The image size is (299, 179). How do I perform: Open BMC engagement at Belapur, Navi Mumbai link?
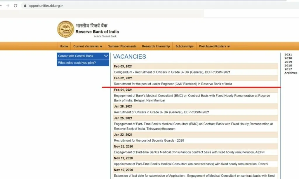pos(192,98)
